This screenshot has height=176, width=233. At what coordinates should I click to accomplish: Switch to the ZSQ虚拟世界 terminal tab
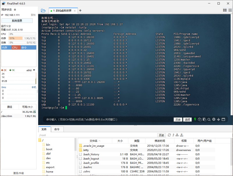click(x=63, y=11)
